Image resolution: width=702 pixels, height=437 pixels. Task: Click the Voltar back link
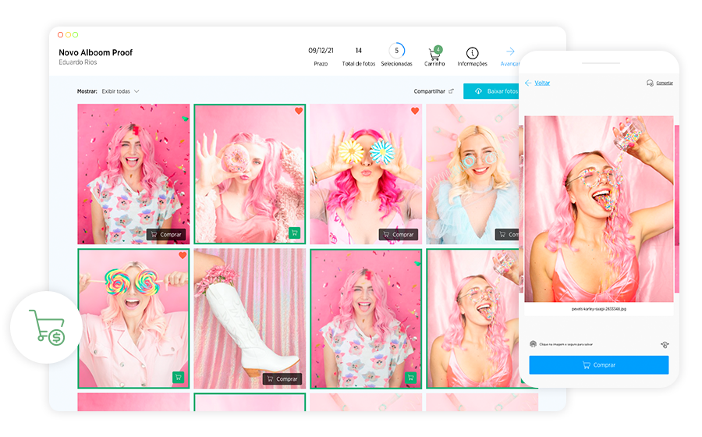tap(537, 83)
